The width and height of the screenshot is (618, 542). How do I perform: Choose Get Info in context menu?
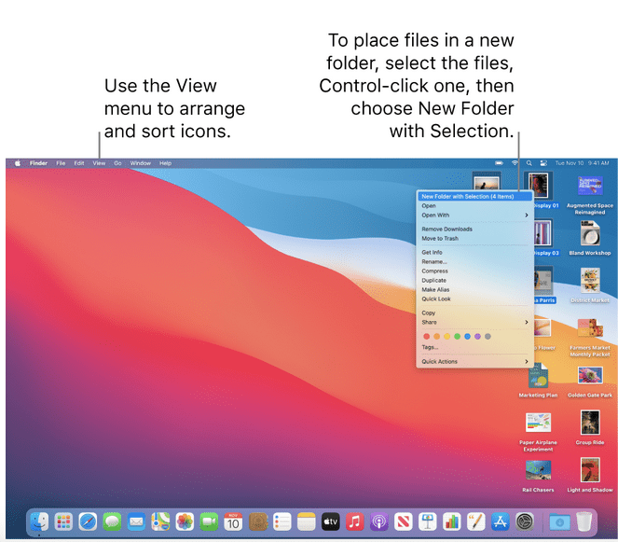pyautogui.click(x=475, y=252)
